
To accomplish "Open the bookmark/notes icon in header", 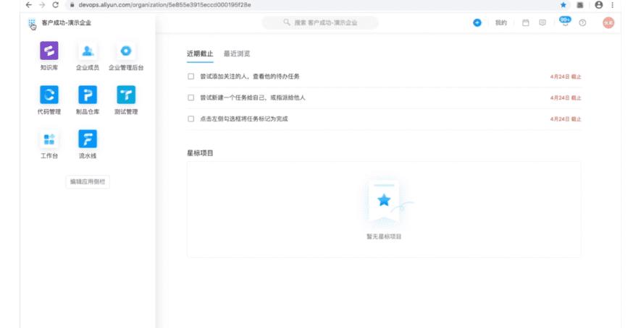I will coord(542,23).
